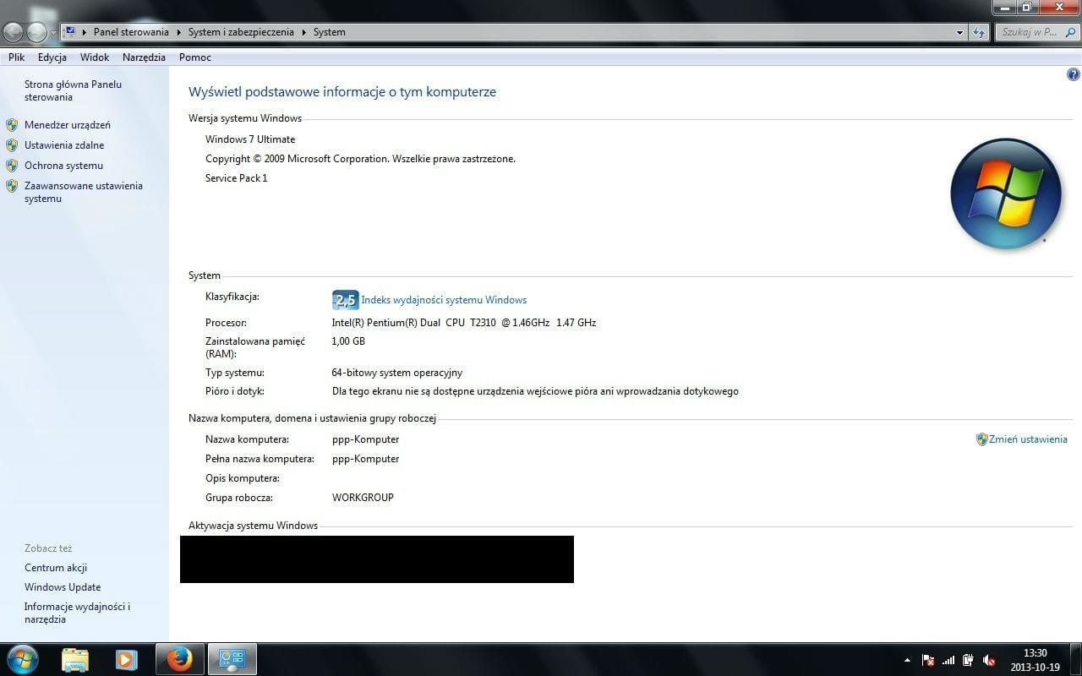Open Centrum akcji link
This screenshot has height=676, width=1082.
pos(56,568)
